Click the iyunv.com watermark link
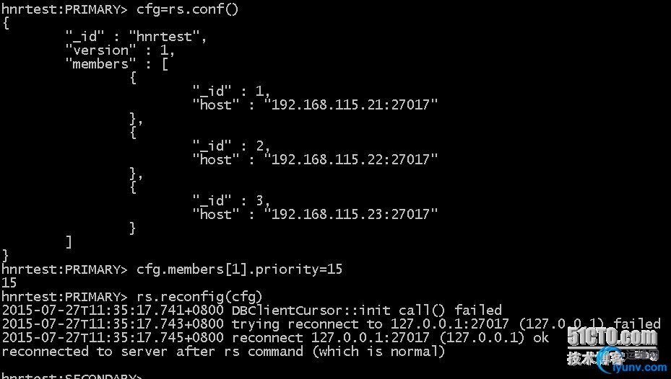The height and width of the screenshot is (379, 671). click(x=639, y=367)
